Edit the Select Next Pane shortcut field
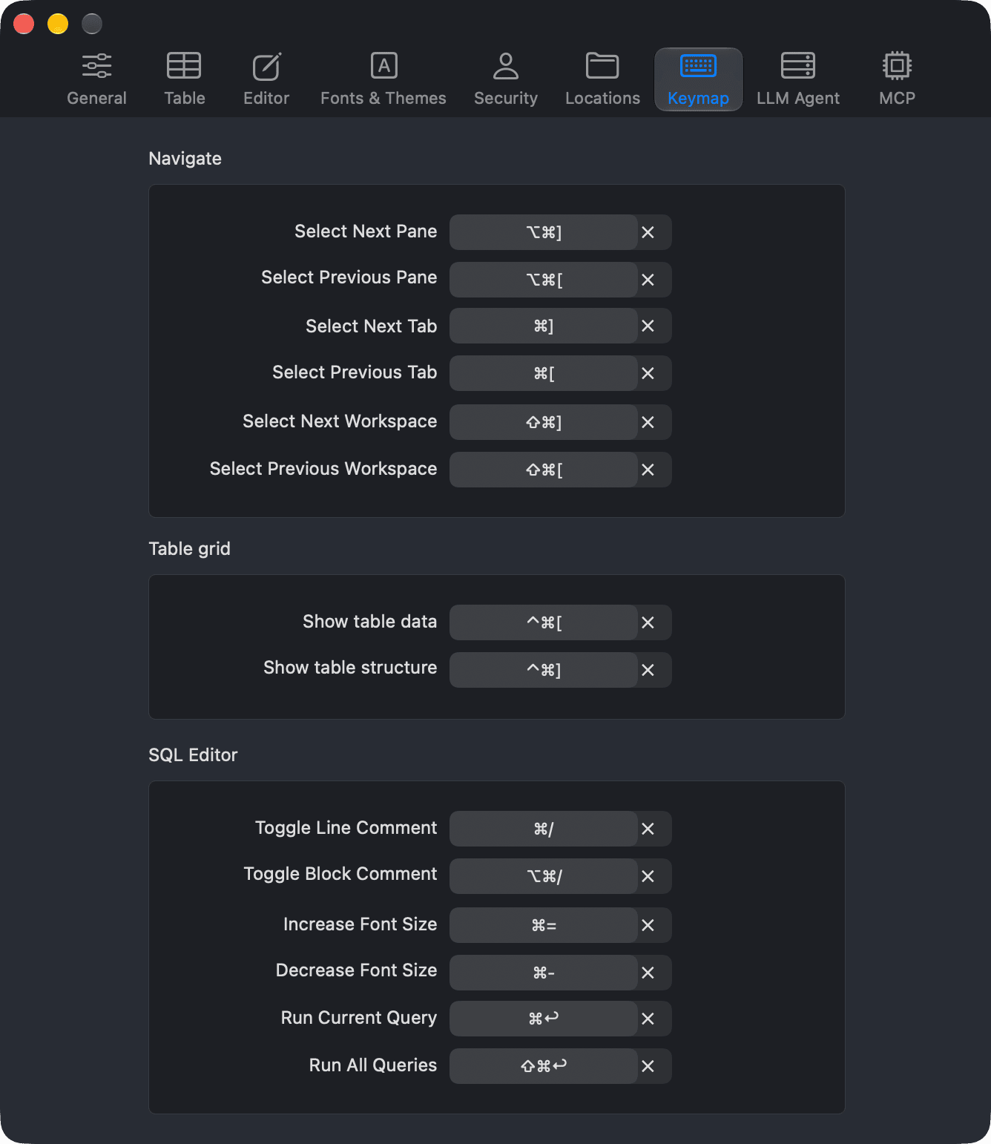The image size is (991, 1144). pos(544,232)
